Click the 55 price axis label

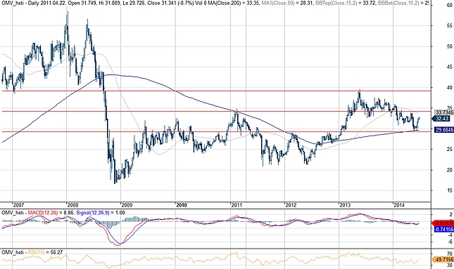click(x=450, y=26)
